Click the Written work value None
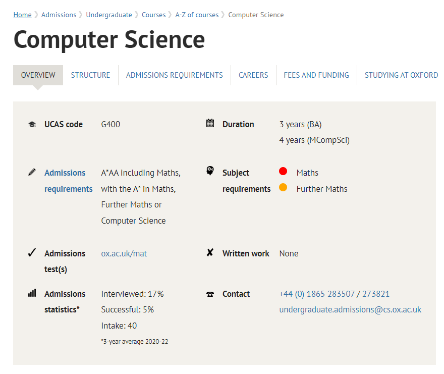Image resolution: width=444 pixels, height=374 pixels. [289, 253]
